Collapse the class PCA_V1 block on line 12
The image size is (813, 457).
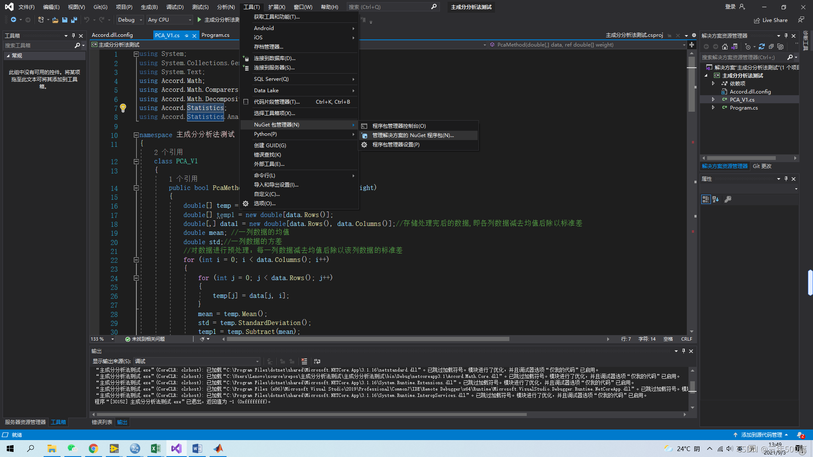(136, 161)
